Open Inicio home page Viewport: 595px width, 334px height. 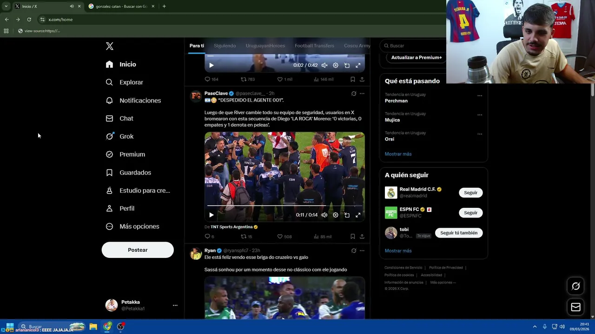[121, 64]
